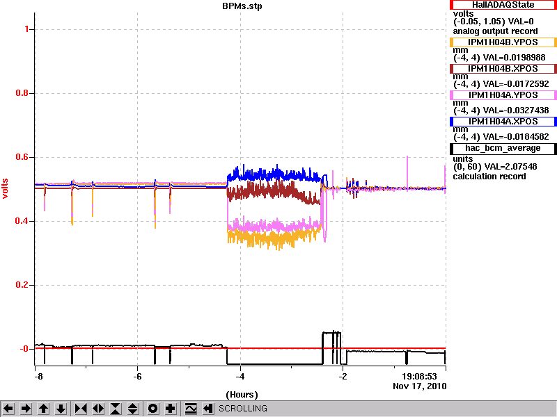The height and width of the screenshot is (417, 557).
Task: Click the y-axis tick label 0.2
Action: pos(22,285)
